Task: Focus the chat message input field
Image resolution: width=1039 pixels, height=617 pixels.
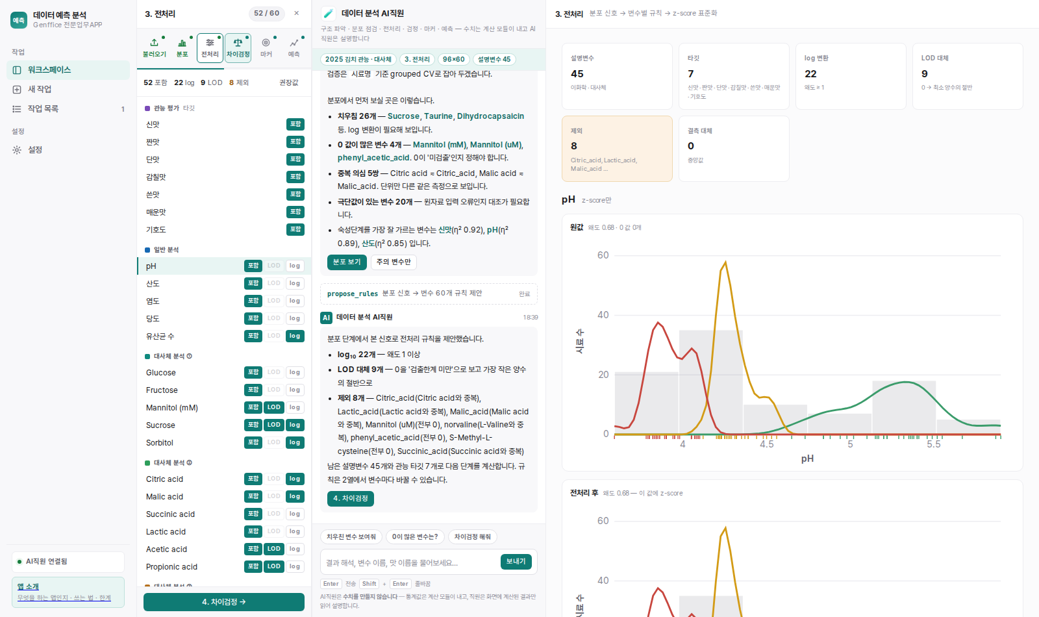Action: click(410, 563)
